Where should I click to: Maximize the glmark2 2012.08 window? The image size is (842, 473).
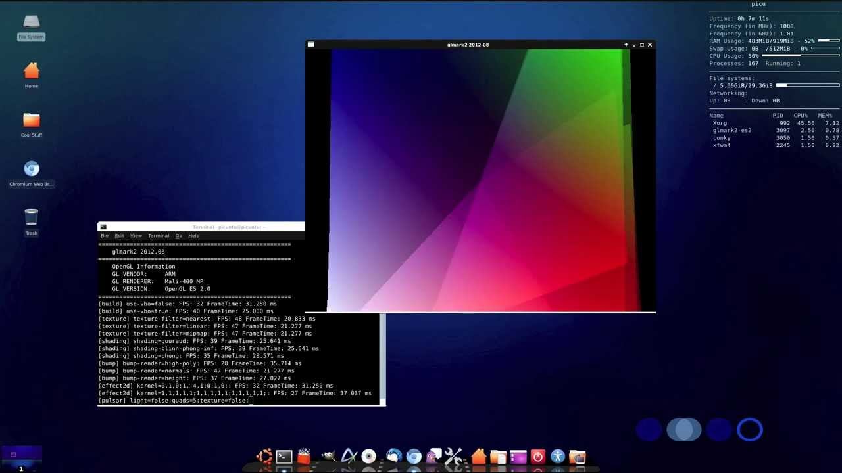pyautogui.click(x=642, y=45)
